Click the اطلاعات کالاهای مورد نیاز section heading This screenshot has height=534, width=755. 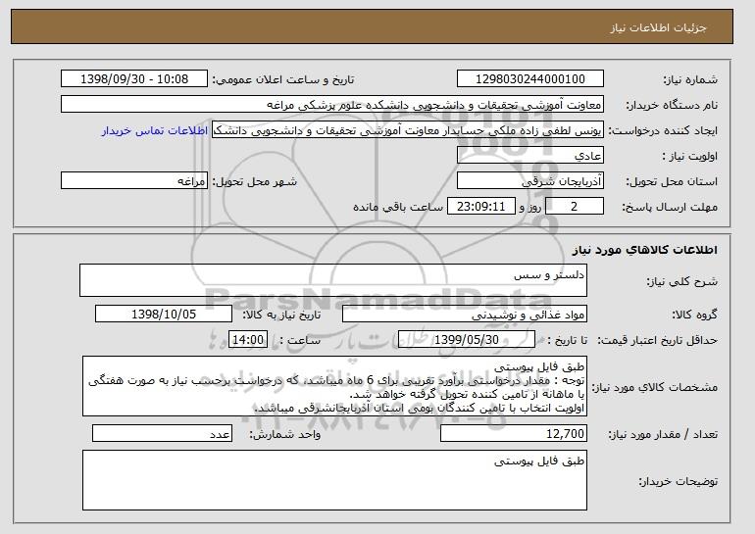(x=645, y=250)
